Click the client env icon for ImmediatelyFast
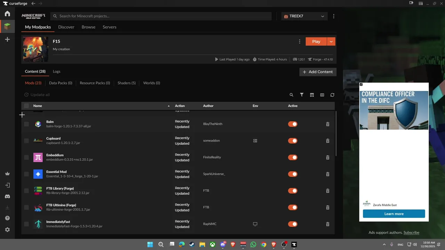 click(x=255, y=224)
